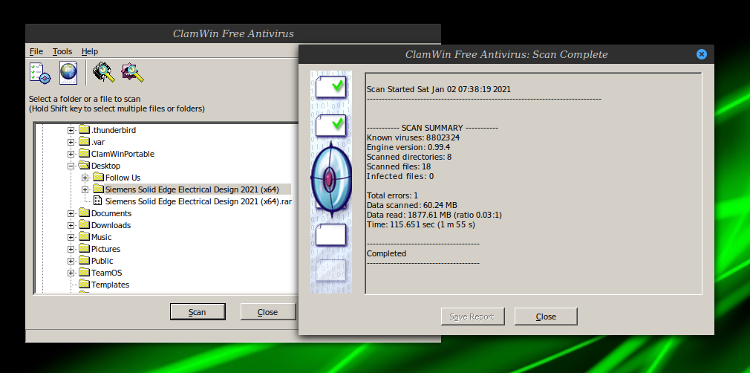
Task: Select the .thunderbird folder
Action: [x=114, y=130]
